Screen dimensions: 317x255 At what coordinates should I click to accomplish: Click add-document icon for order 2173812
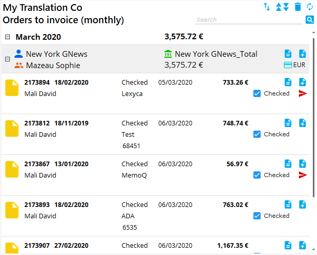303,123
